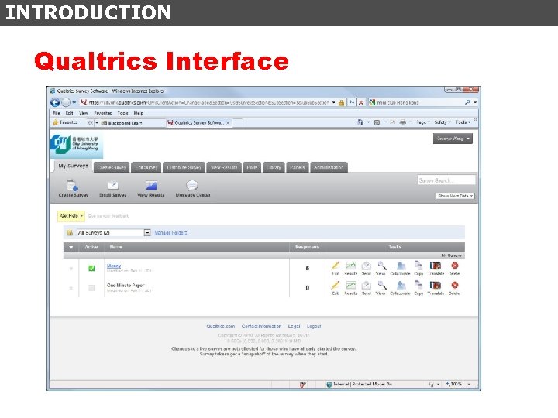Open the user account dropdown at top right
Screen dimensions: 558x418
[x=453, y=139]
